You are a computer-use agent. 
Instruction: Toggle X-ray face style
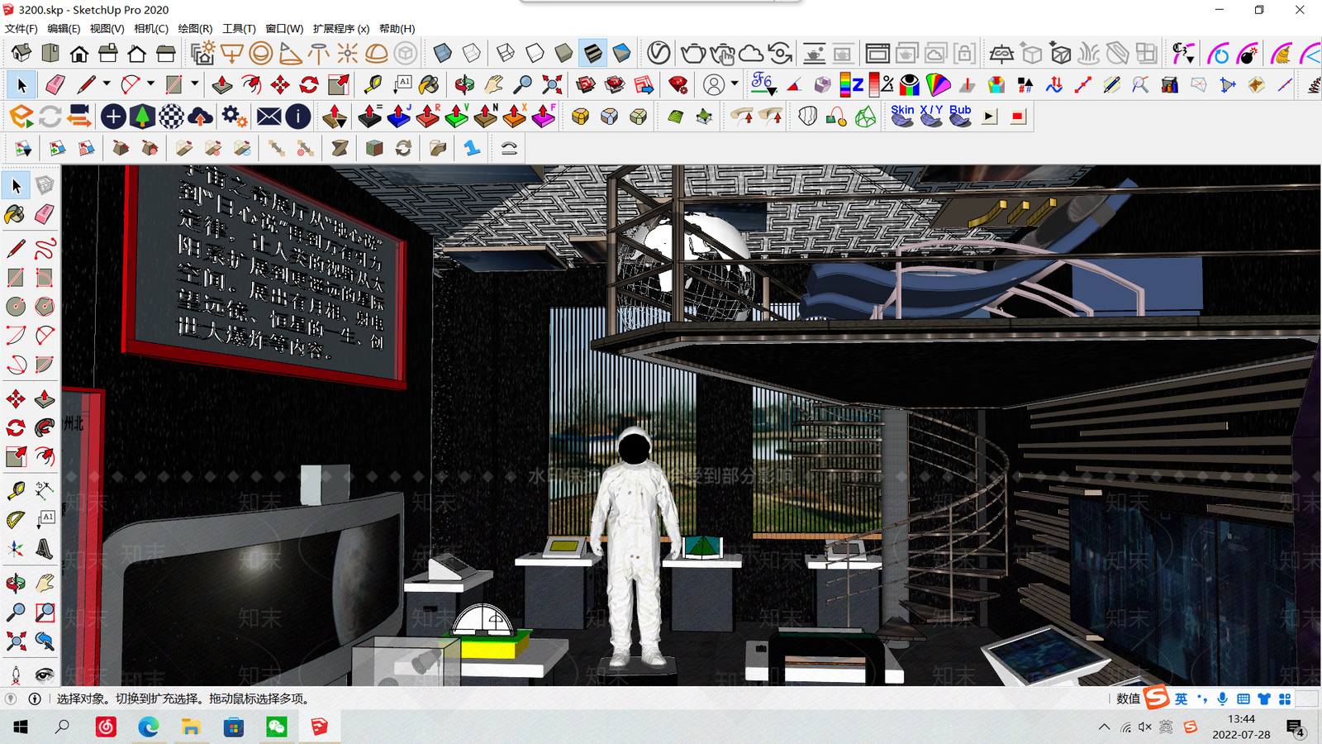(x=442, y=54)
